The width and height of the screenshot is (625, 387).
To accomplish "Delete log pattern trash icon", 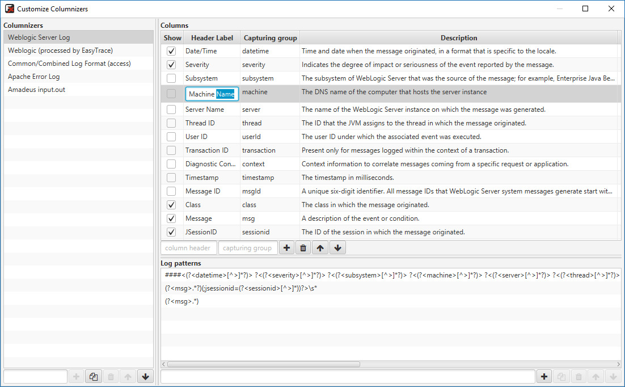I will point(578,376).
